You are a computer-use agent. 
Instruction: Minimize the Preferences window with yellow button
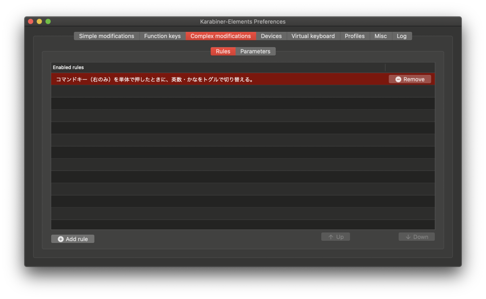39,21
